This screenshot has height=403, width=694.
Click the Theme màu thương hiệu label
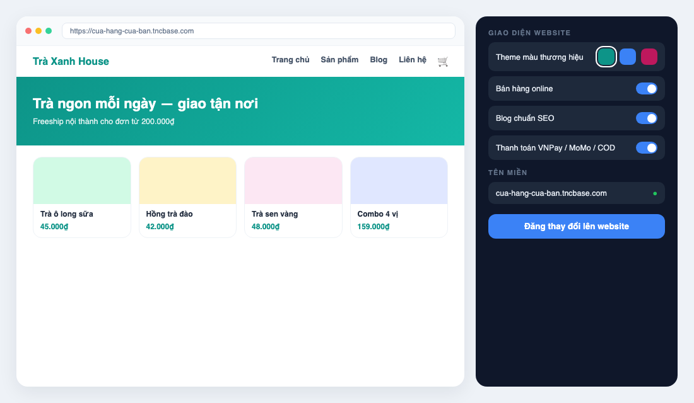(x=539, y=57)
